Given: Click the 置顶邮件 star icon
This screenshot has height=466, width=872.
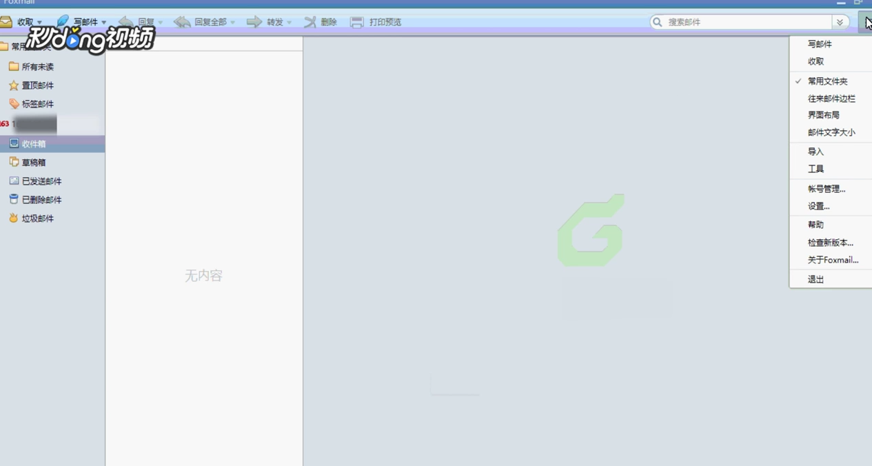Looking at the screenshot, I should pos(14,85).
